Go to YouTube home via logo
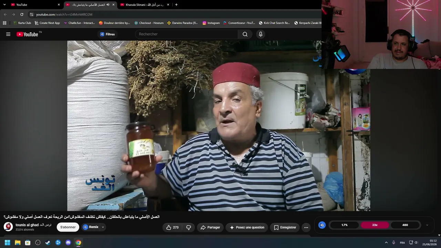Viewport: 441px width, 248px height. [27, 34]
